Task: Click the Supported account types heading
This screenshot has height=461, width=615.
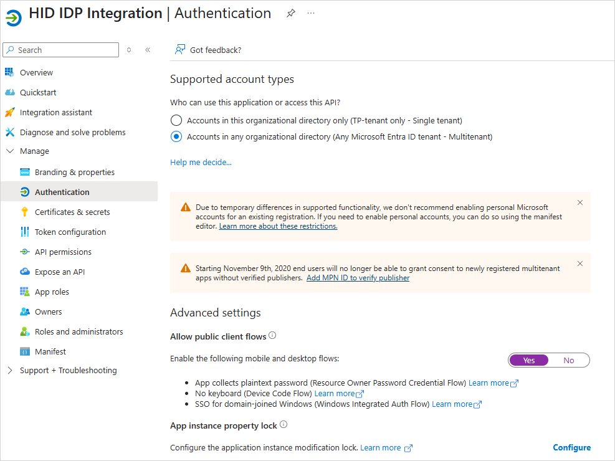Action: [232, 79]
